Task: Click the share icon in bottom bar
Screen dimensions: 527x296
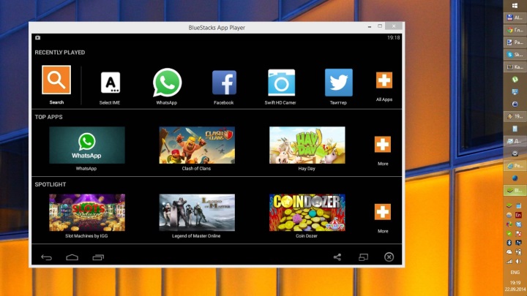Action: (x=337, y=257)
